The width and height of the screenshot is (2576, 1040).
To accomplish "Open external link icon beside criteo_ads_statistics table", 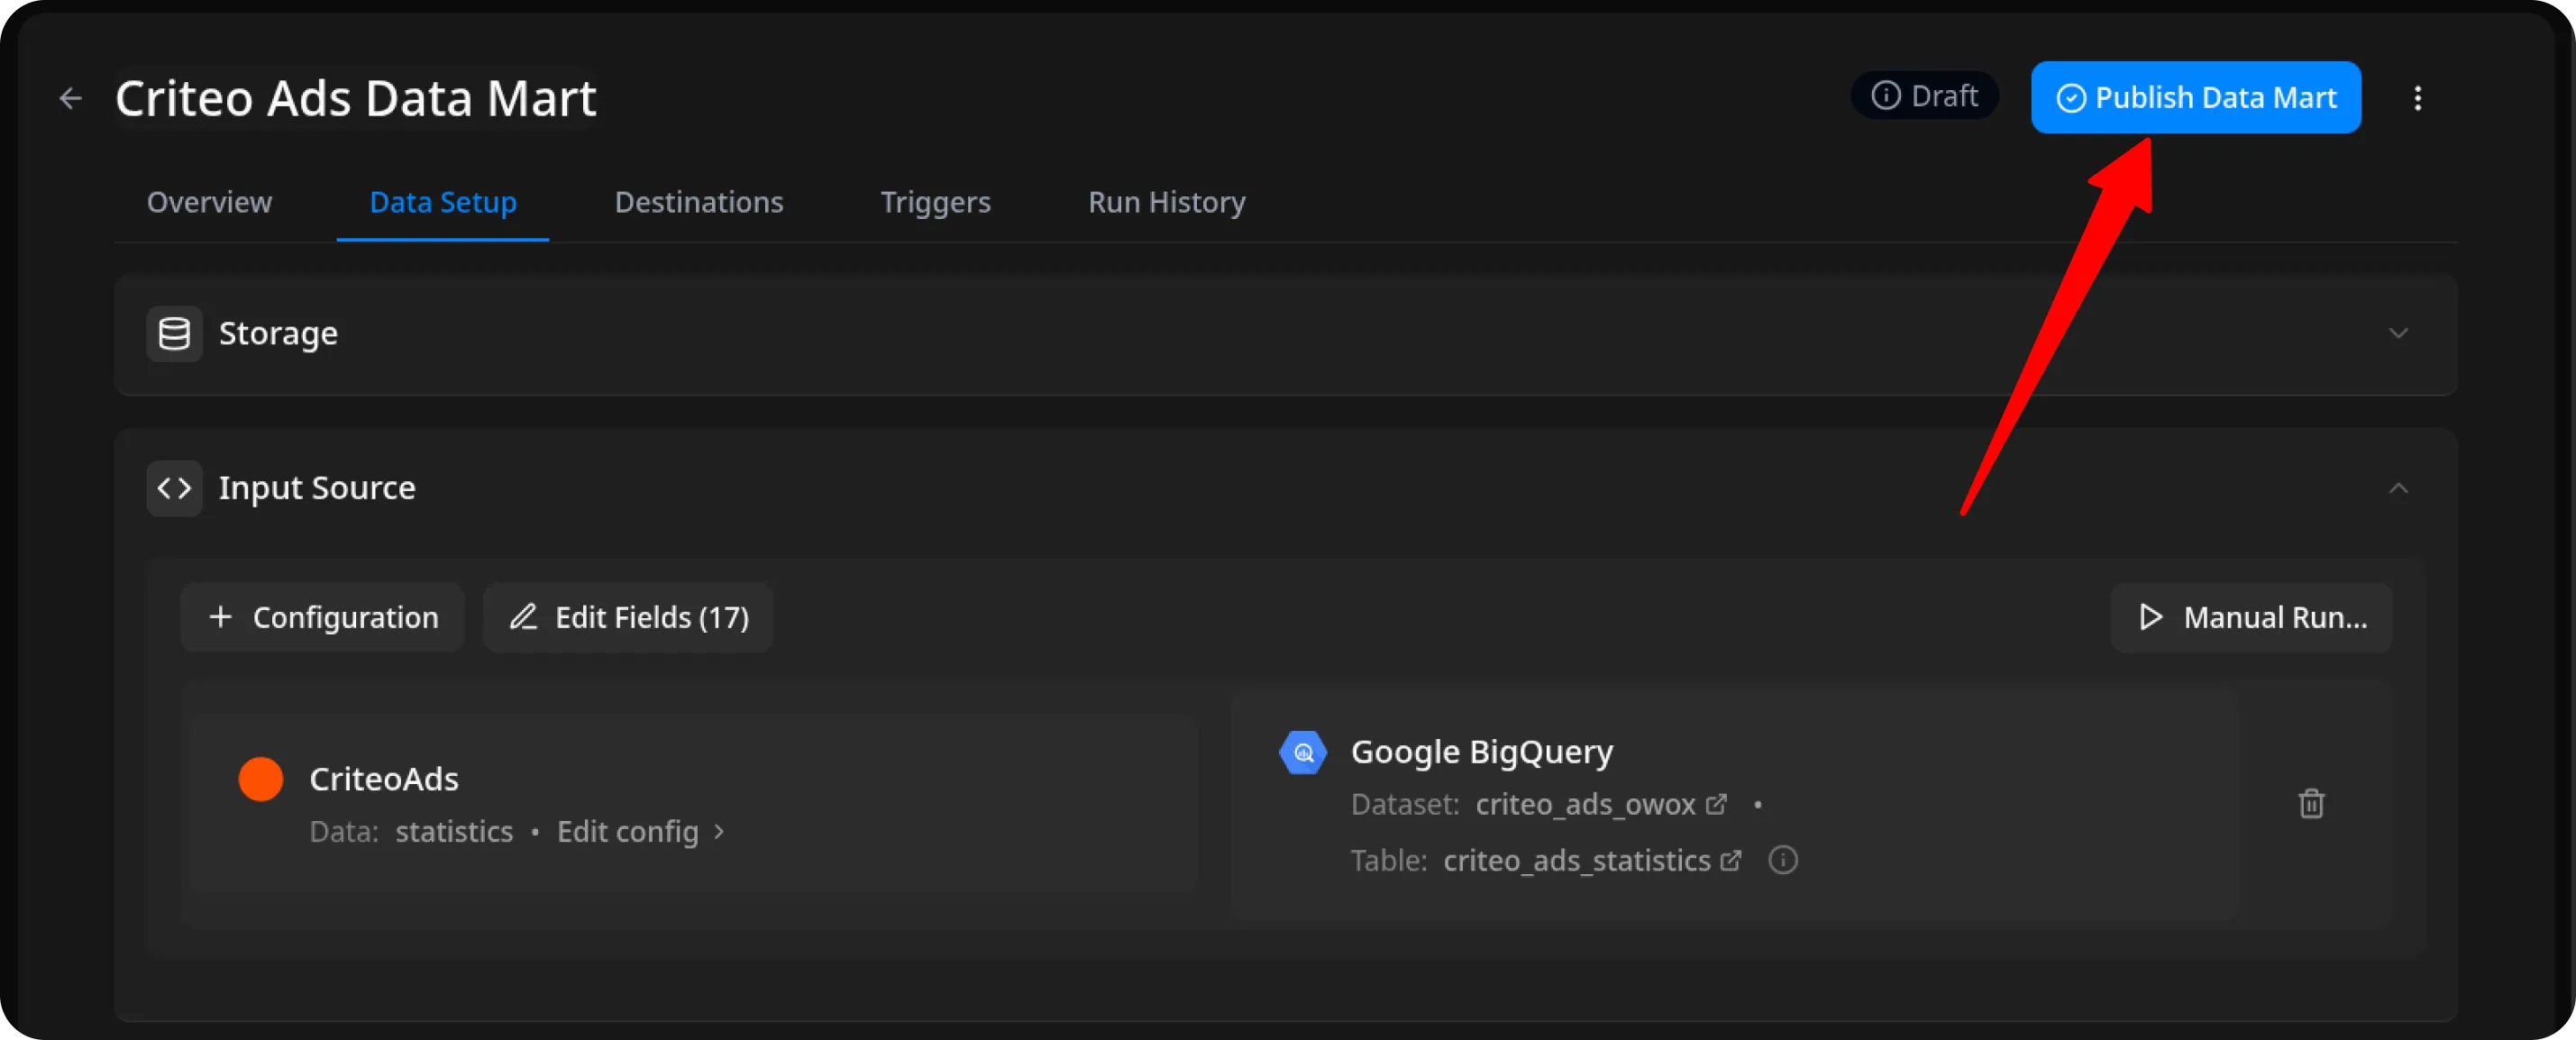I will (x=1731, y=860).
